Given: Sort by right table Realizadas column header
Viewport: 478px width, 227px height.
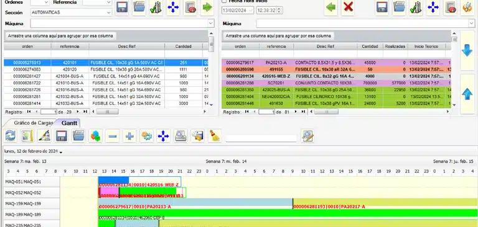Looking at the screenshot, I should coord(395,47).
